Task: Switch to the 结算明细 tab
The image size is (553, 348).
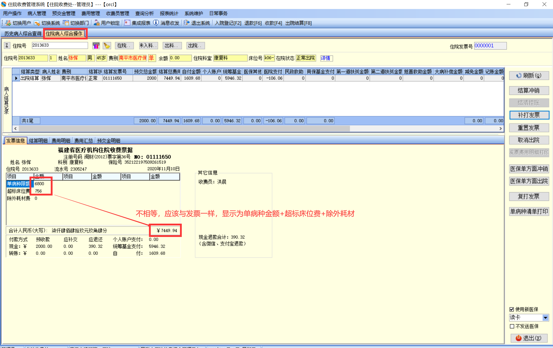Action: click(38, 141)
